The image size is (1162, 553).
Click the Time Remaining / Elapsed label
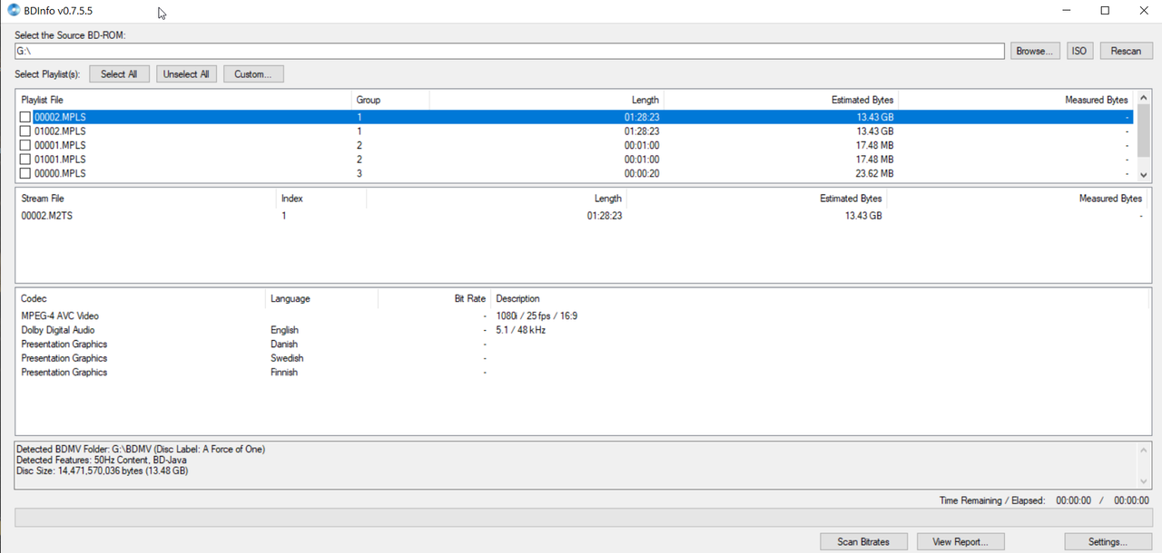coord(992,500)
